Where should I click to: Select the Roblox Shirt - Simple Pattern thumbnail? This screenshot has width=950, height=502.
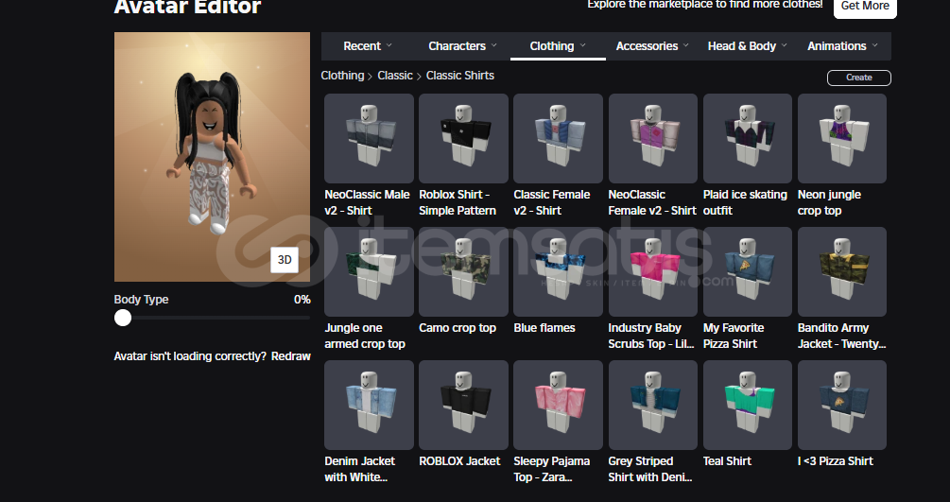(x=463, y=138)
